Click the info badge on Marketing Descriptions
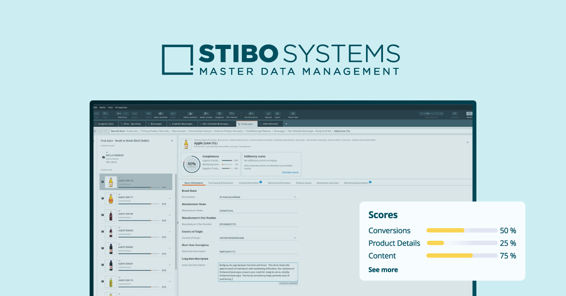Image resolution: width=566 pixels, height=296 pixels. pyautogui.click(x=370, y=182)
